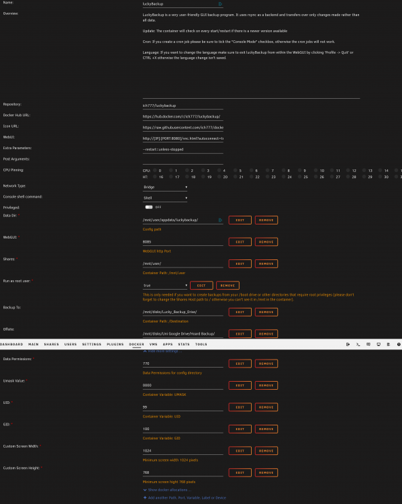The height and width of the screenshot is (504, 402).
Task: Click Remove for the GID row
Action: pyautogui.click(x=266, y=429)
